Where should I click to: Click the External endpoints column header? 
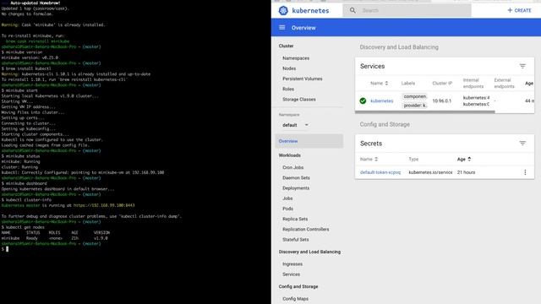504,83
